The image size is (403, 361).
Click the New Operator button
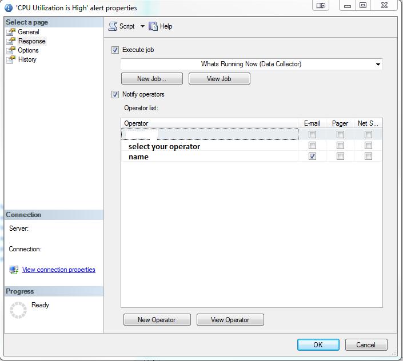tap(157, 320)
